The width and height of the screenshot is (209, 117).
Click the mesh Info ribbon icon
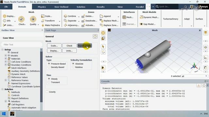(x=5, y=21)
